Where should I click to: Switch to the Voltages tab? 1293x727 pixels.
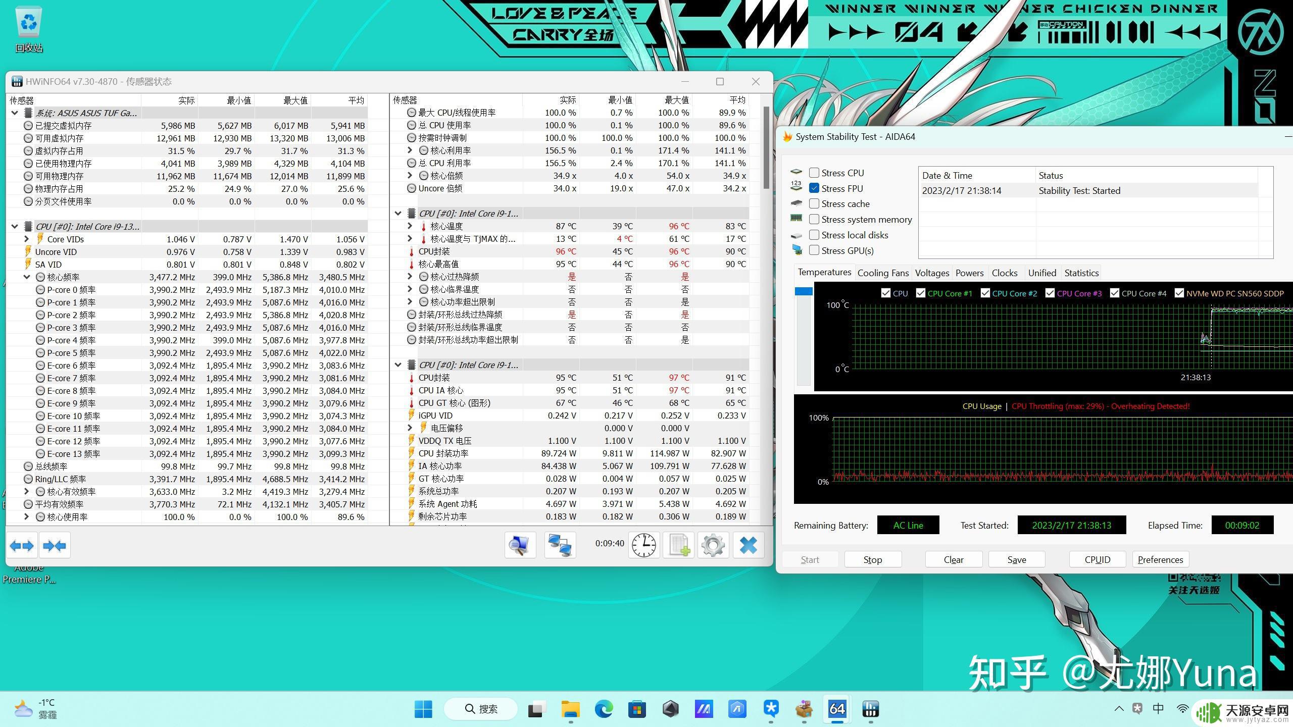932,273
